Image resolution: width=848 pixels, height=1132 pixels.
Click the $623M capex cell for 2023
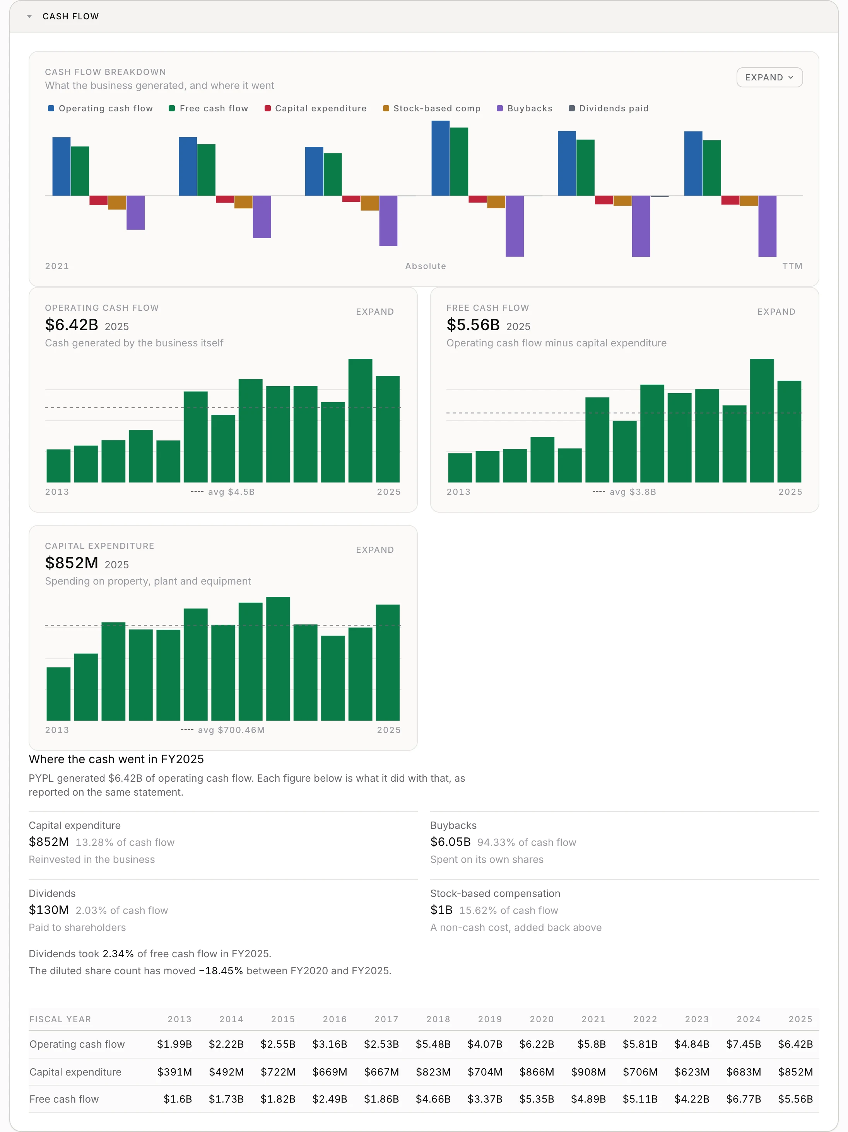pyautogui.click(x=691, y=1072)
